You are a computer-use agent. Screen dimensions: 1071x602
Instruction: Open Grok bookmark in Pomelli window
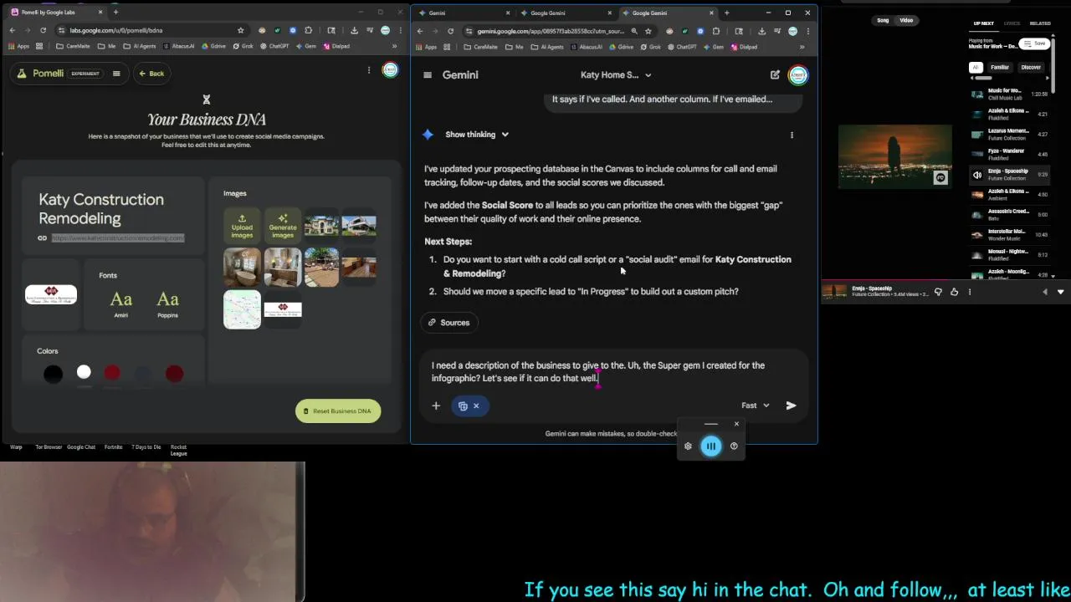[243, 46]
